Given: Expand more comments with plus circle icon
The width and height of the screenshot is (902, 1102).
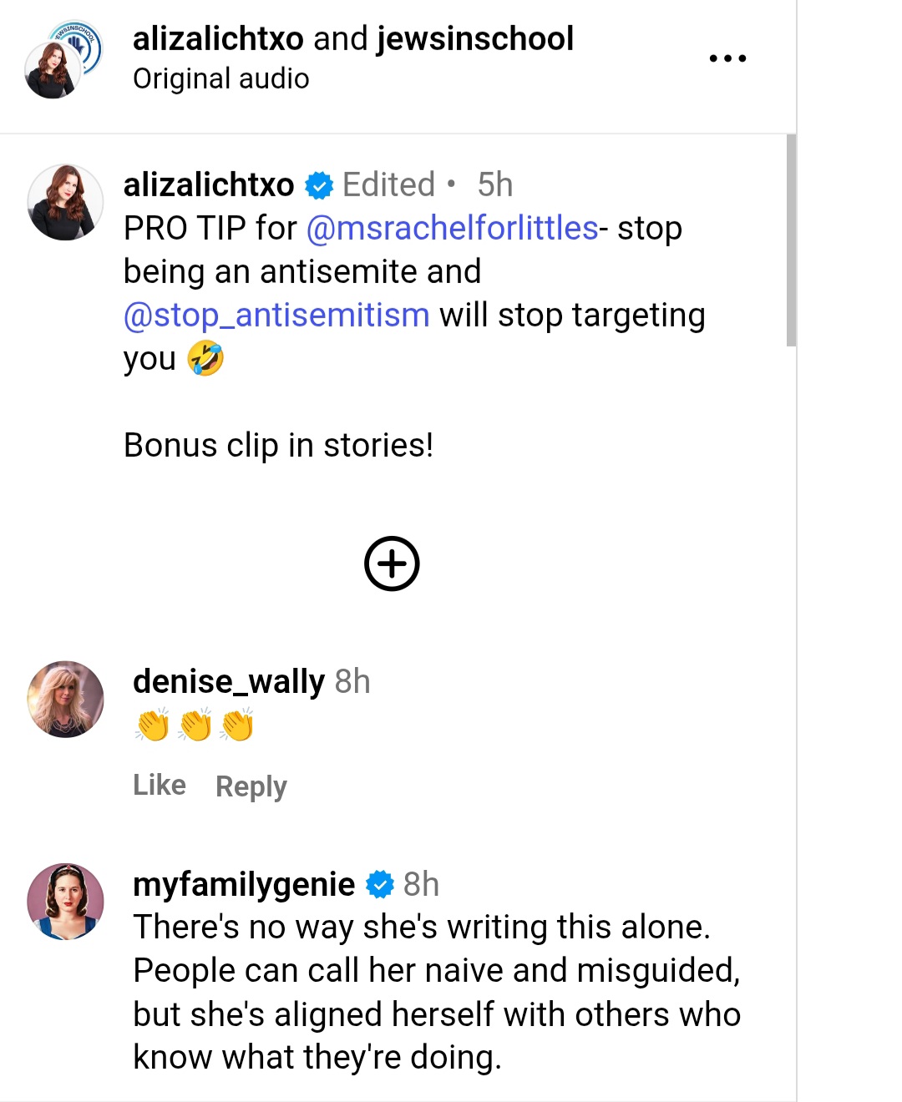Looking at the screenshot, I should point(392,564).
